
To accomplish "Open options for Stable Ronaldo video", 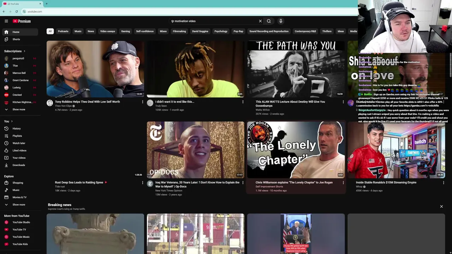I will (444, 183).
